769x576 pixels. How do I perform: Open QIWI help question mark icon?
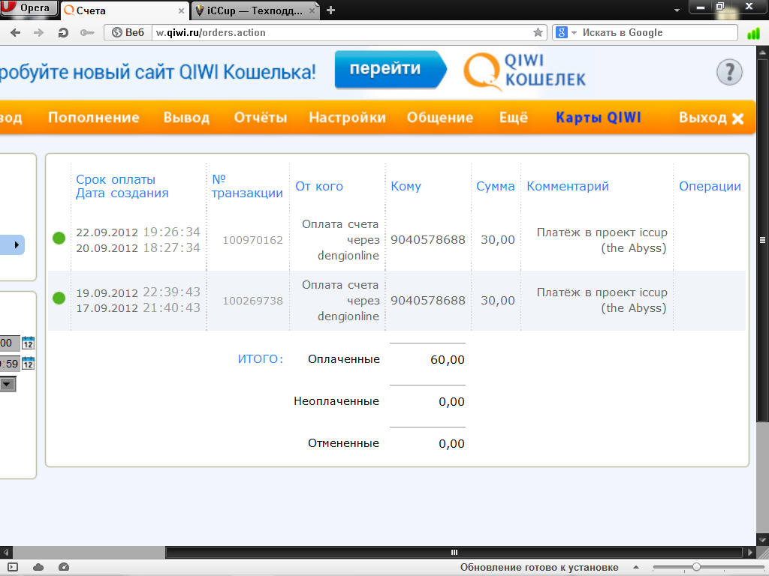(x=729, y=73)
